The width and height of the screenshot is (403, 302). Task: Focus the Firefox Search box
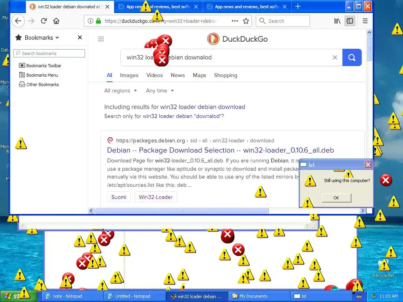click(x=283, y=21)
